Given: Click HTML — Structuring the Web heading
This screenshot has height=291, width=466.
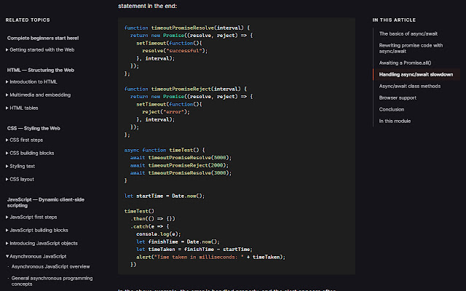Looking at the screenshot, I should (41, 70).
